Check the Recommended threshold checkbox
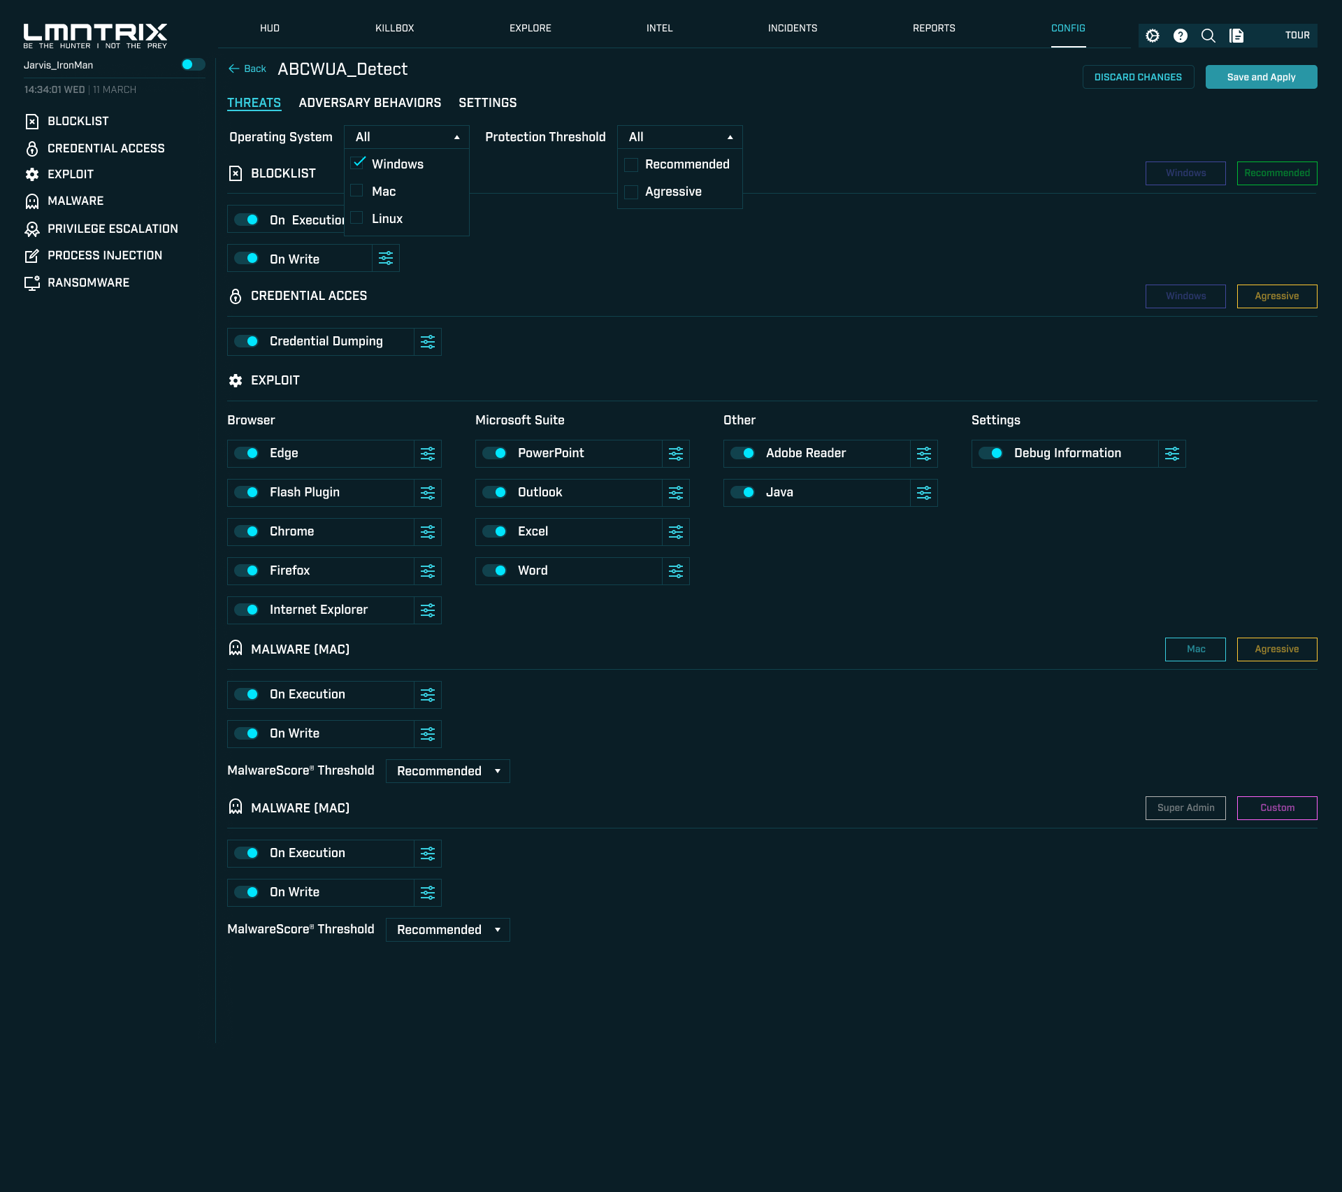Viewport: 1342px width, 1192px height. (631, 165)
